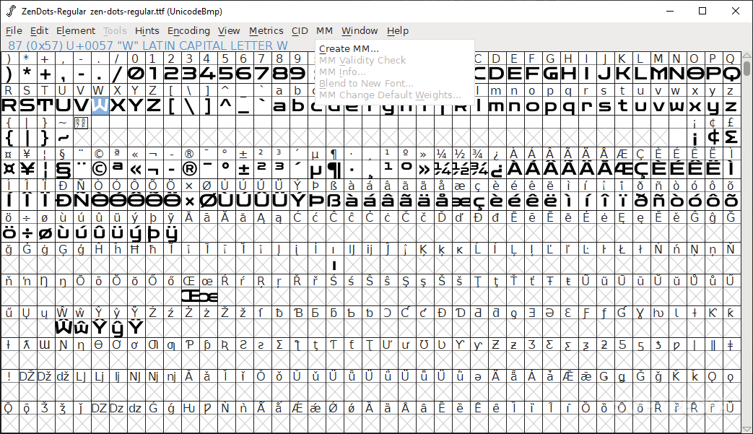
Task: Select the capital Q glyph cell
Action: click(x=731, y=74)
